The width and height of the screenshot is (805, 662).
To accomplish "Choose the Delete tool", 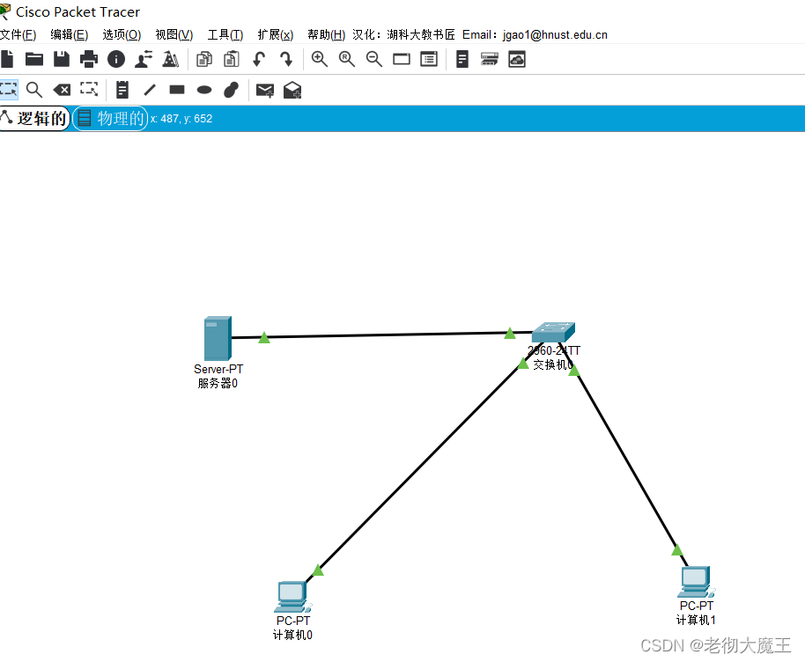I will tap(62, 90).
